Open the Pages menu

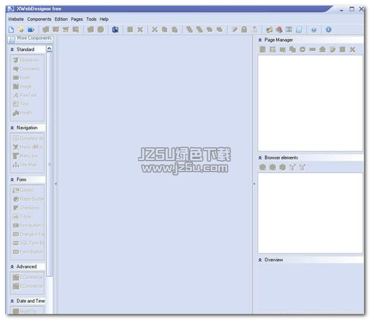pyautogui.click(x=76, y=19)
